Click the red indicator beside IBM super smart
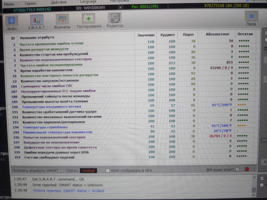Screen dimensions: 267x200 click(x=247, y=169)
